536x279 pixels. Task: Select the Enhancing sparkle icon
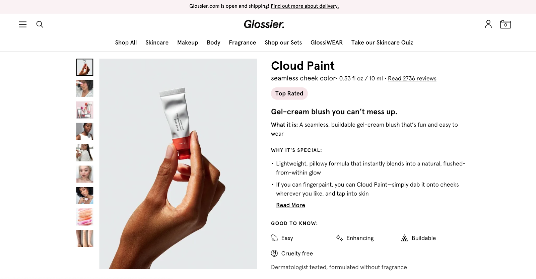click(339, 238)
